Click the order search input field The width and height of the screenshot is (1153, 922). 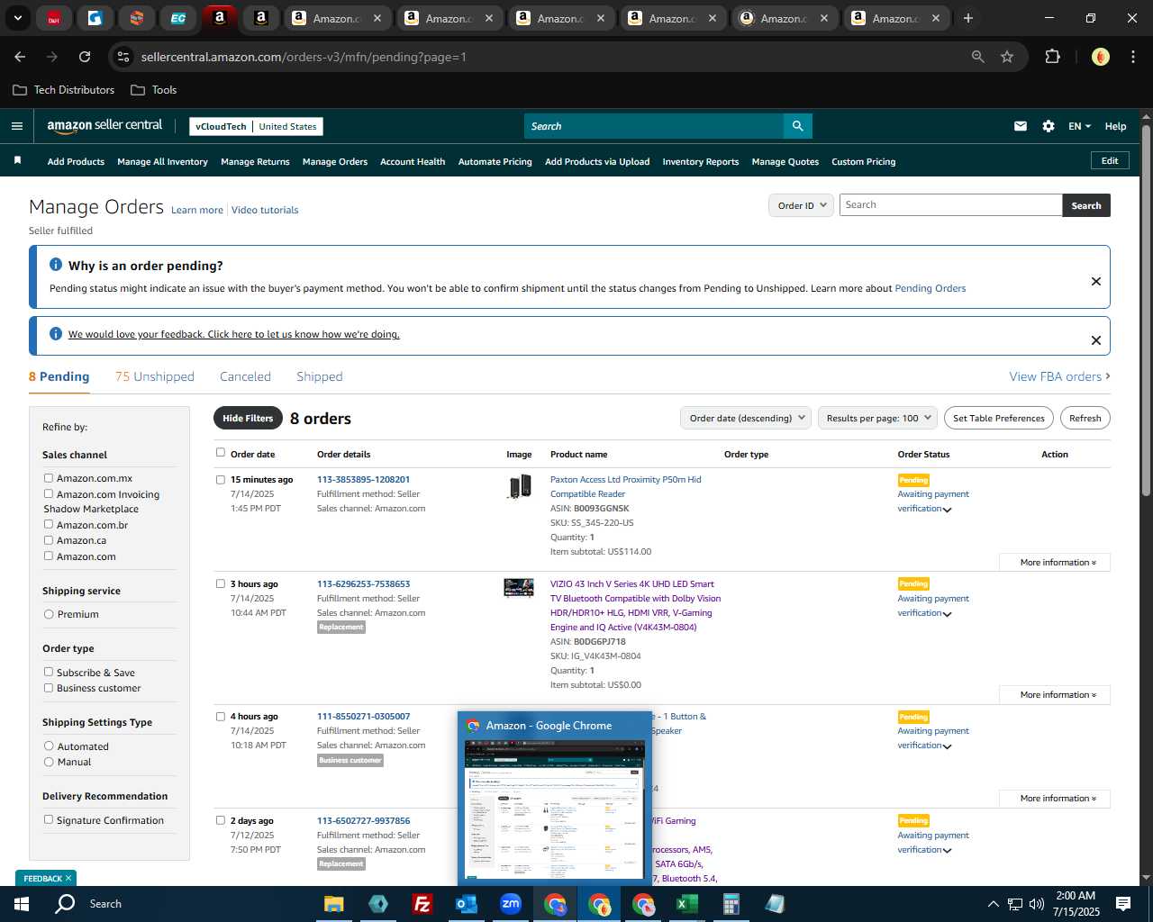coord(950,205)
